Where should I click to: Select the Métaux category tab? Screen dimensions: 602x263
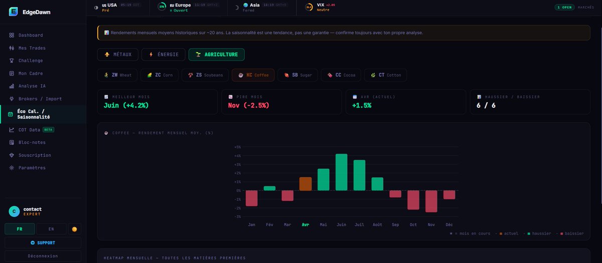(x=118, y=54)
